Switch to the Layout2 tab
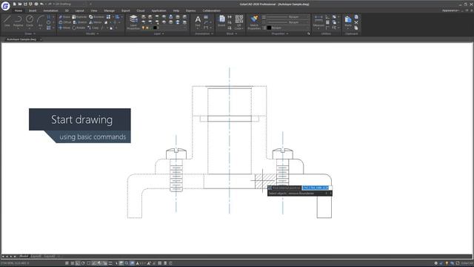 coord(50,256)
